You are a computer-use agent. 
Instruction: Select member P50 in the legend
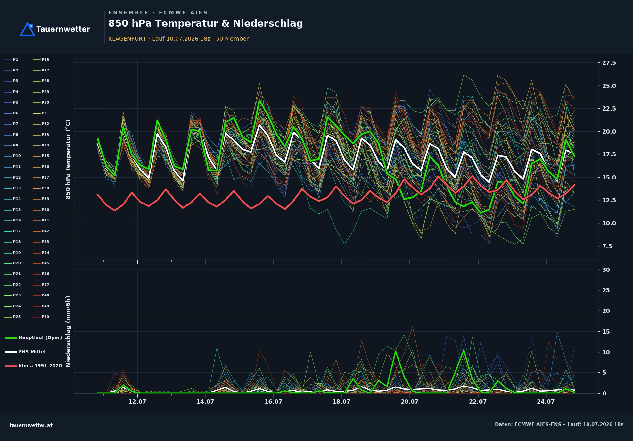pos(41,317)
